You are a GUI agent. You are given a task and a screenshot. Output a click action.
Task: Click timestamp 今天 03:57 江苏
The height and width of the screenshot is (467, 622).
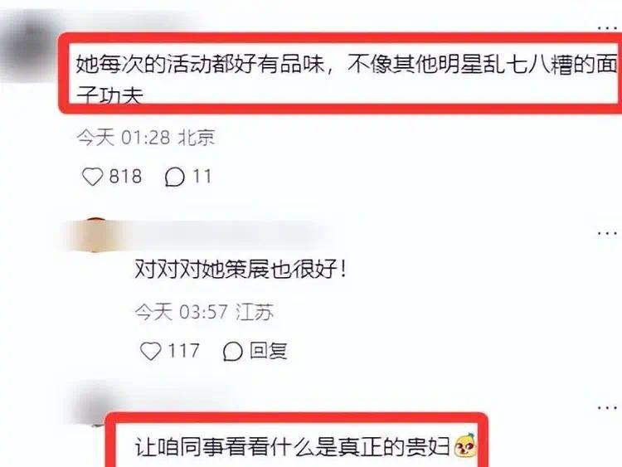(204, 312)
